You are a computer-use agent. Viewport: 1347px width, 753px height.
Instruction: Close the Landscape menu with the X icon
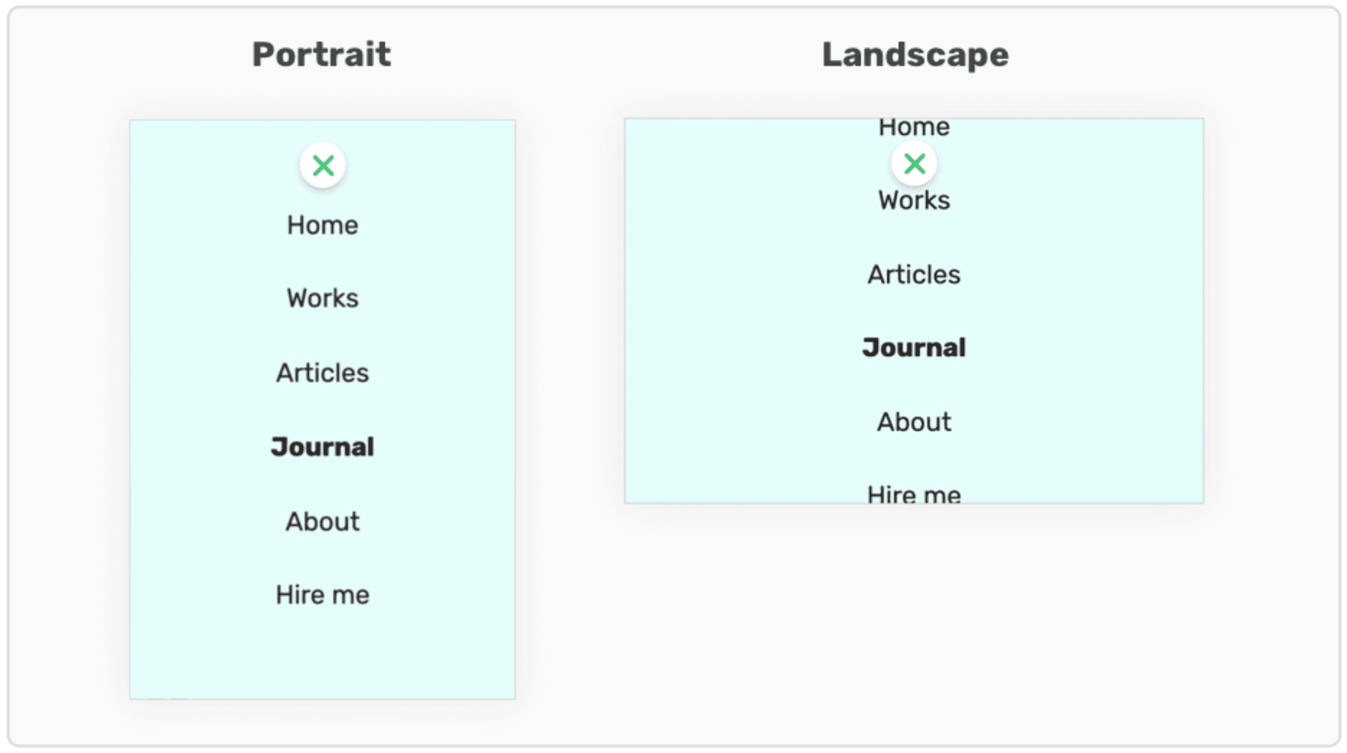pos(914,164)
